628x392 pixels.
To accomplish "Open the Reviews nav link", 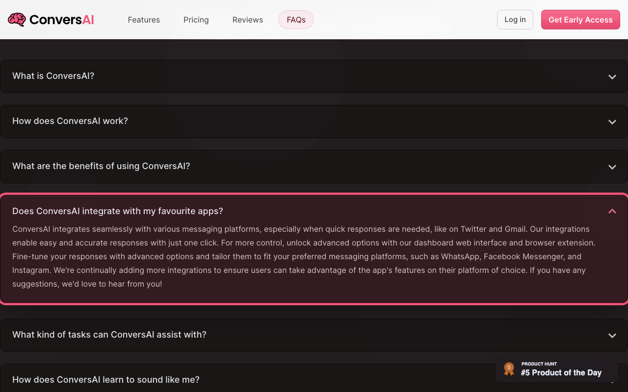I will (x=248, y=20).
